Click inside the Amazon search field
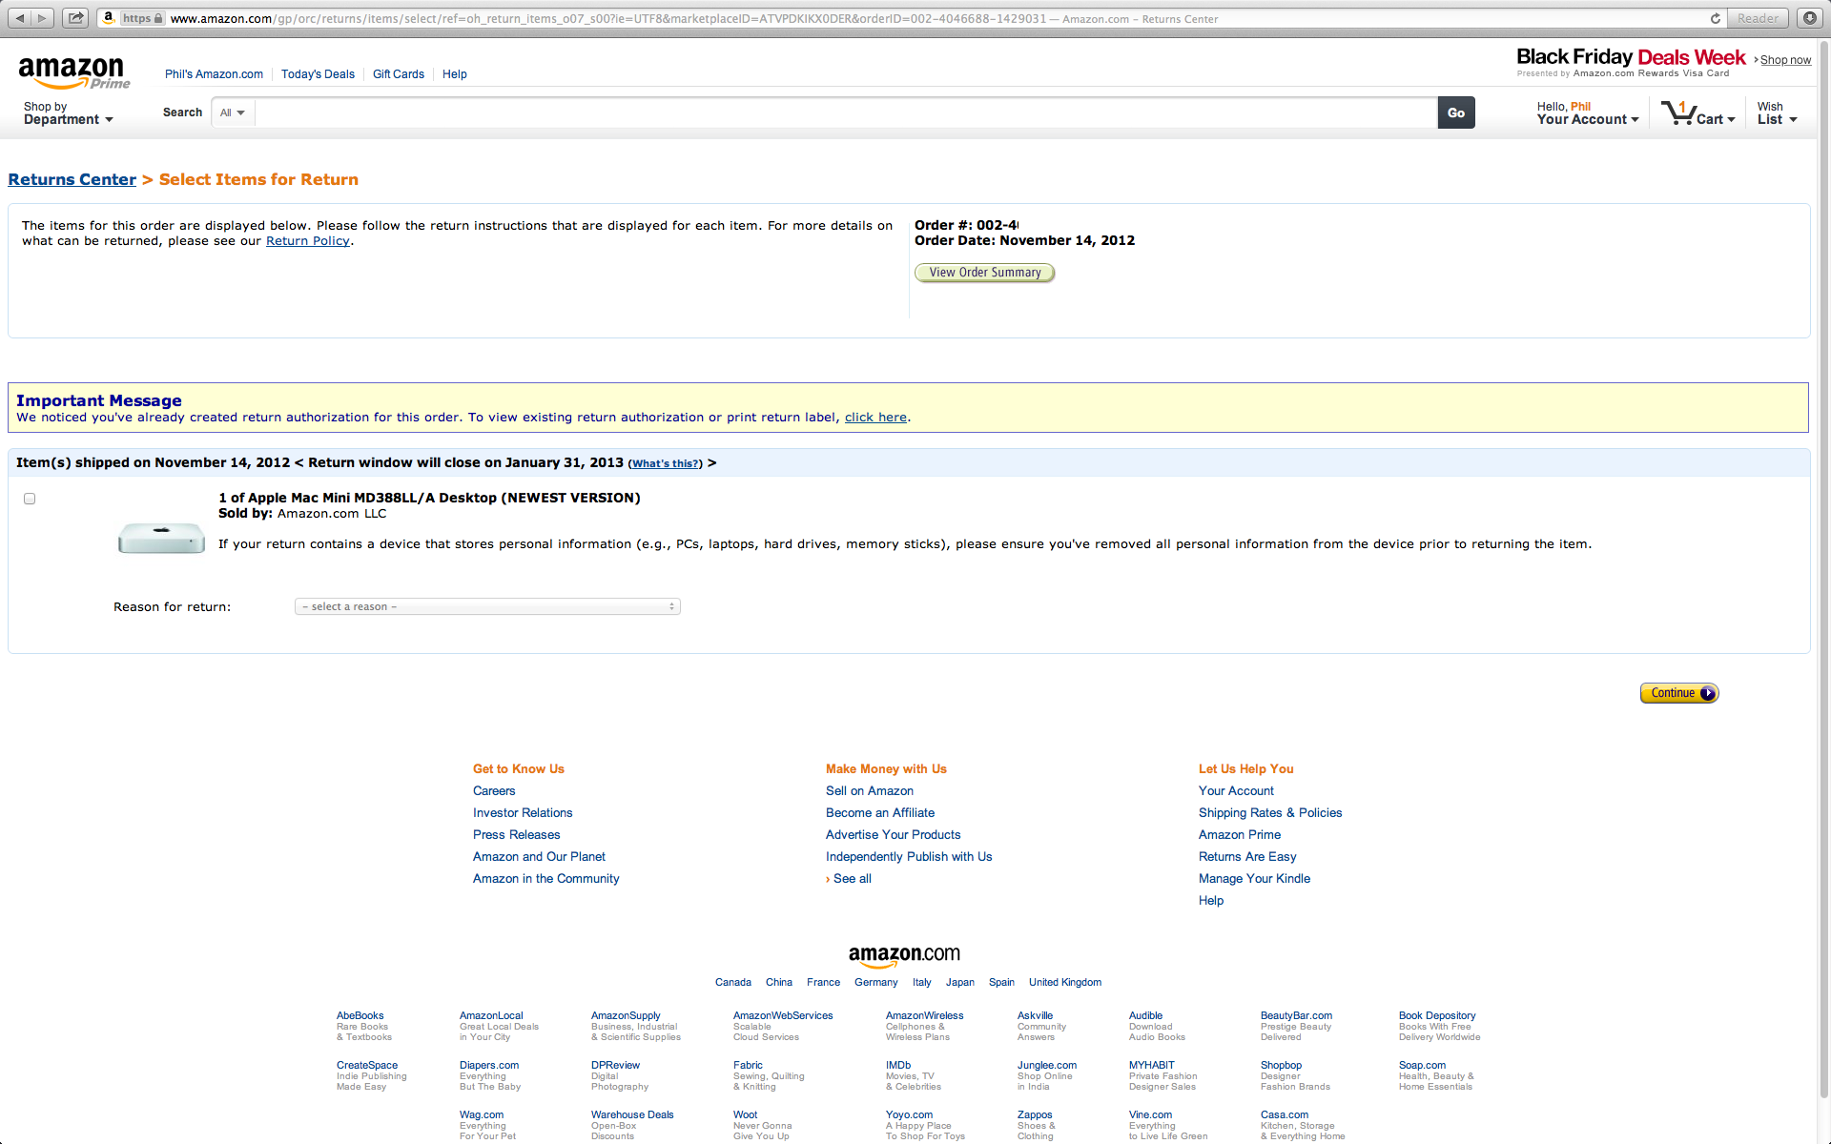 (x=845, y=112)
